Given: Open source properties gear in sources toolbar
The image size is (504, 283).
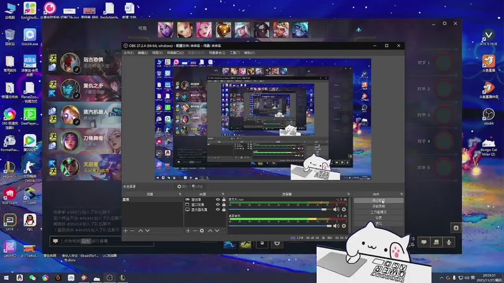Looking at the screenshot, I should [x=202, y=230].
